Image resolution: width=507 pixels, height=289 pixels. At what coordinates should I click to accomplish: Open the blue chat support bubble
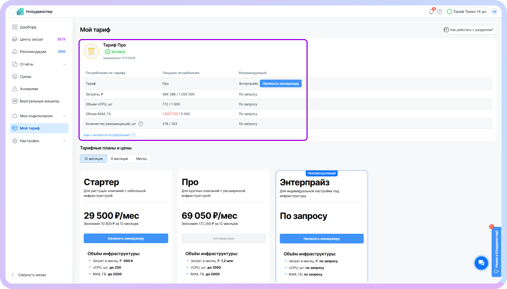(x=481, y=263)
